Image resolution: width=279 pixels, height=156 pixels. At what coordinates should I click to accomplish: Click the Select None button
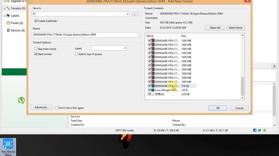235,28
